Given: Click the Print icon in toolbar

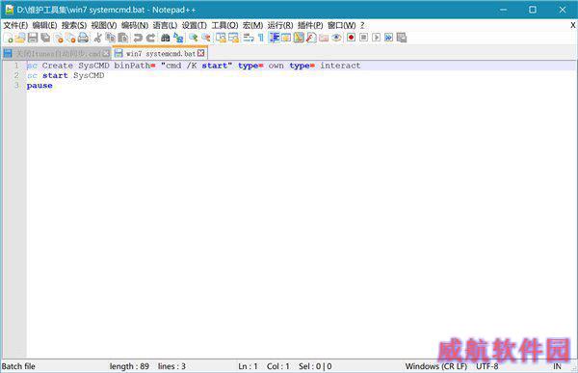Looking at the screenshot, I should [83, 38].
